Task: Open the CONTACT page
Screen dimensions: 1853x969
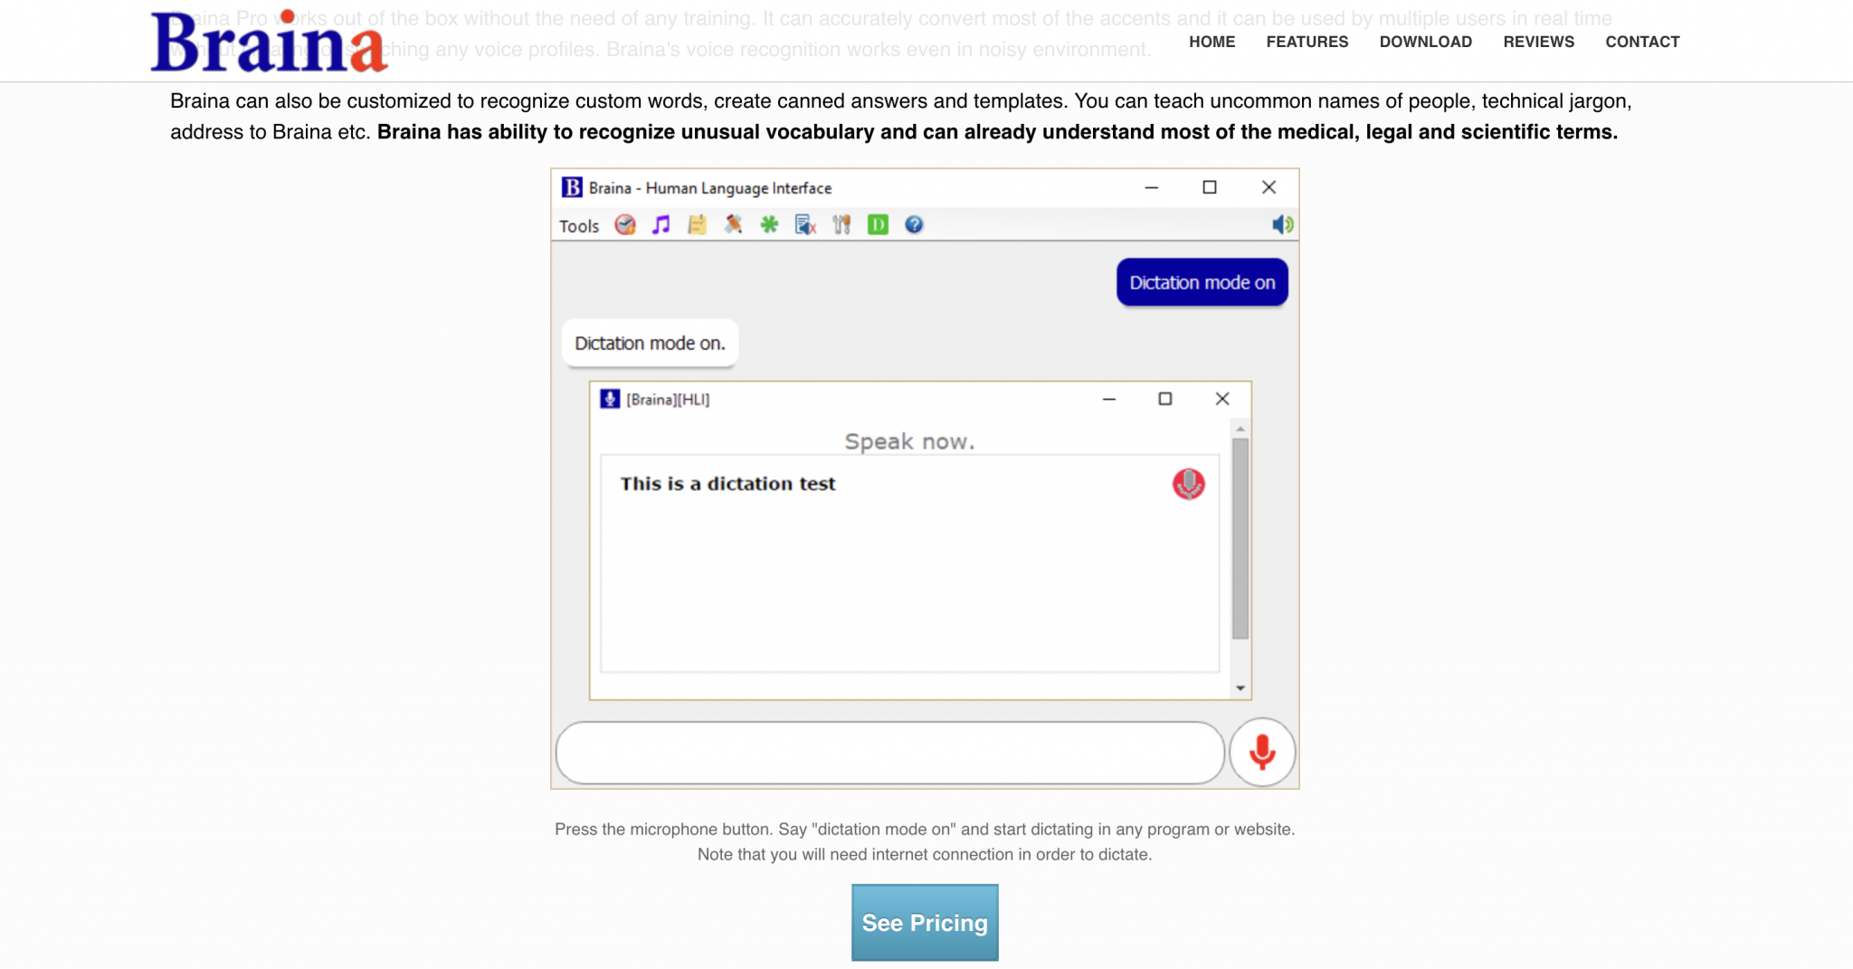Action: tap(1642, 42)
